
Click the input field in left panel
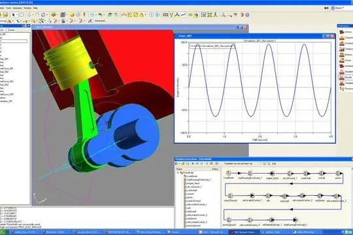coord(14,41)
